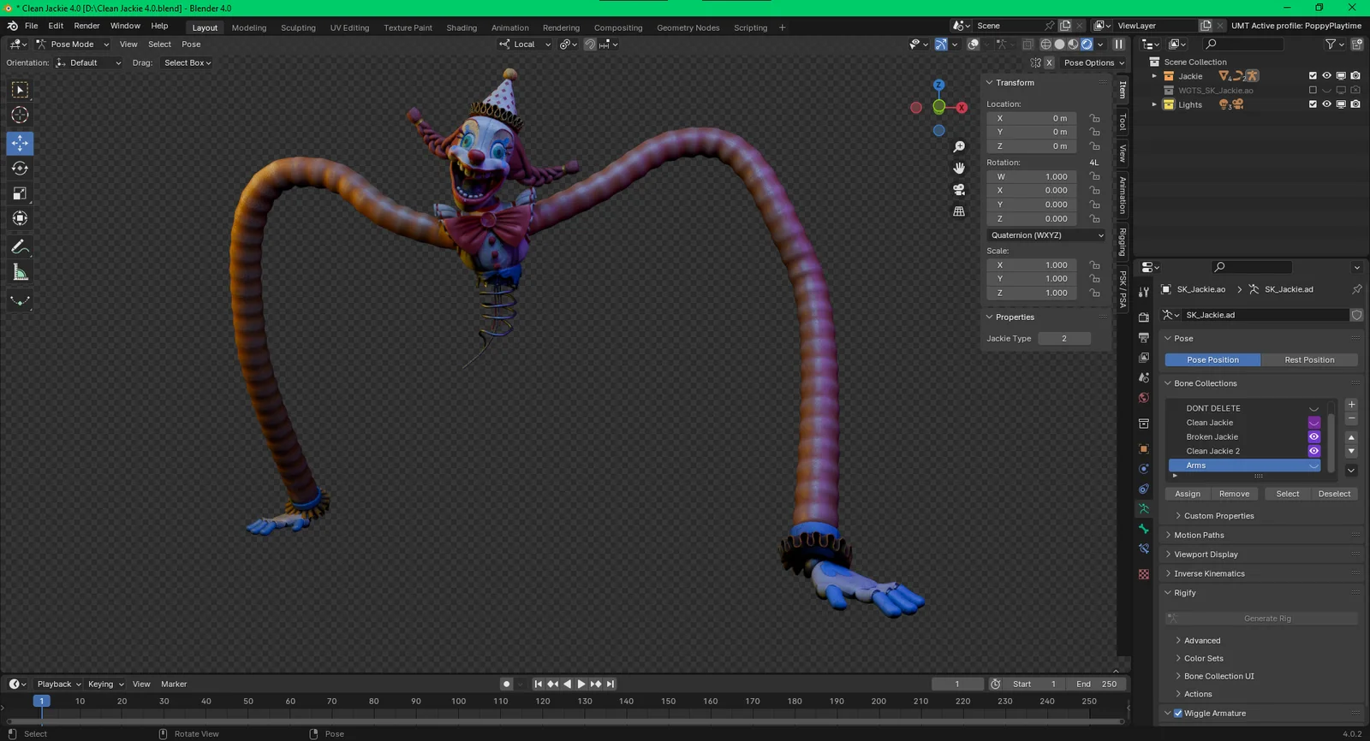The image size is (1370, 741).
Task: Switch to the Shading workspace tab
Action: point(462,27)
